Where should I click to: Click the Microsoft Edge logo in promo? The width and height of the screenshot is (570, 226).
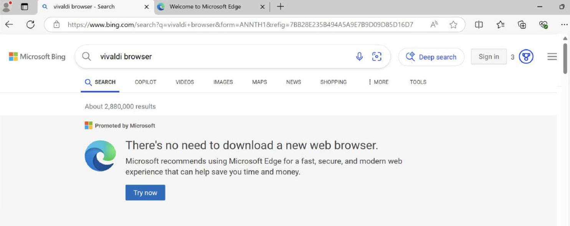pos(100,156)
